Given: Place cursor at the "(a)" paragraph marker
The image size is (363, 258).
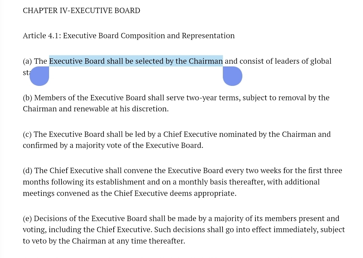Looking at the screenshot, I should [27, 61].
